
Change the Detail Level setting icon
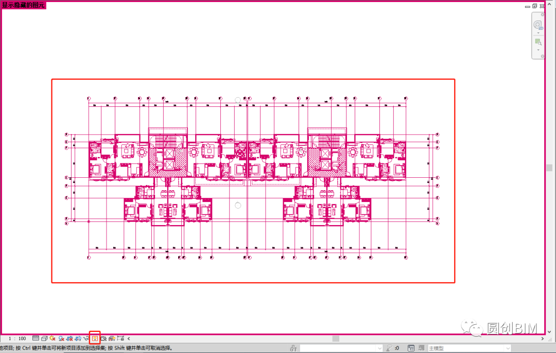coord(36,338)
